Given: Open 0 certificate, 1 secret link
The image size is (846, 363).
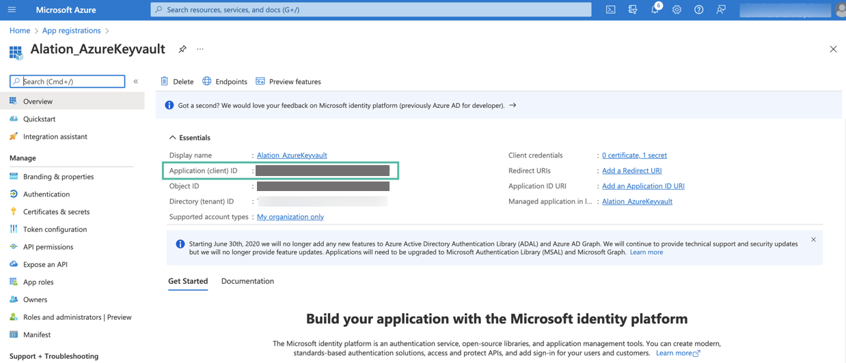Looking at the screenshot, I should pos(634,155).
